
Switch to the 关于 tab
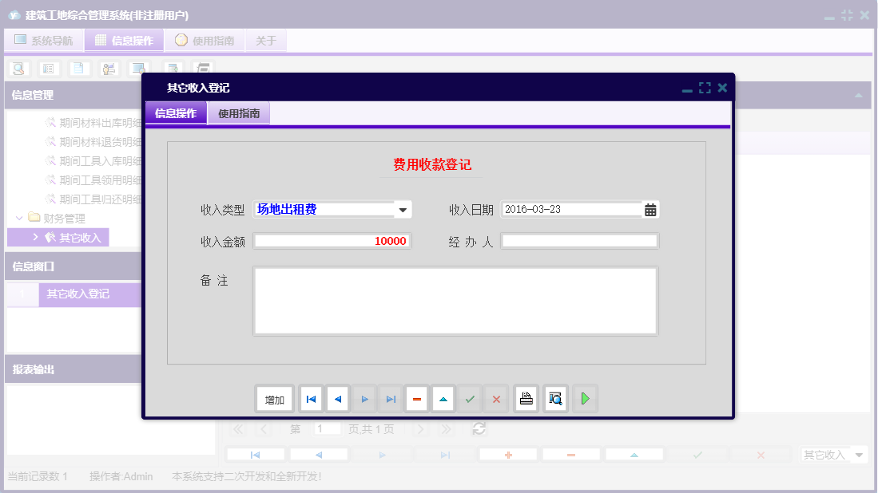266,40
